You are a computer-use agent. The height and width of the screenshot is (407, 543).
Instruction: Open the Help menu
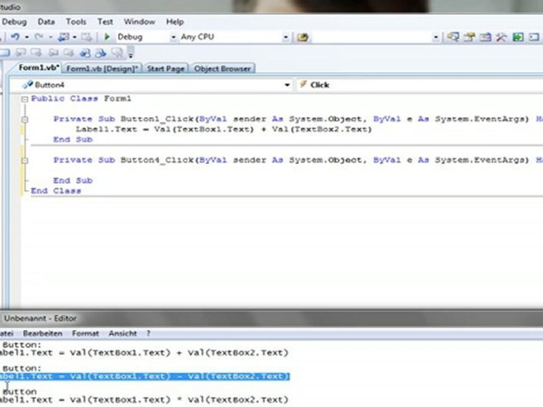pyautogui.click(x=175, y=22)
